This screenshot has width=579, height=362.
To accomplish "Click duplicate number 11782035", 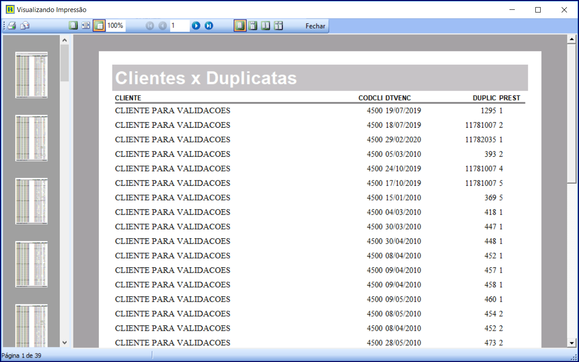I will click(480, 140).
